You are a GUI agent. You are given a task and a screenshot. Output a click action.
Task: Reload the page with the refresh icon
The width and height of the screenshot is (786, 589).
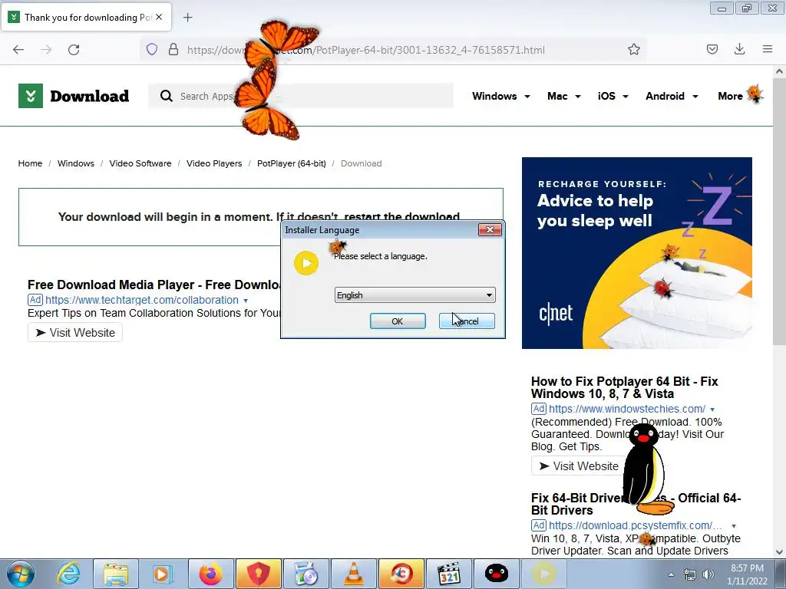(74, 50)
